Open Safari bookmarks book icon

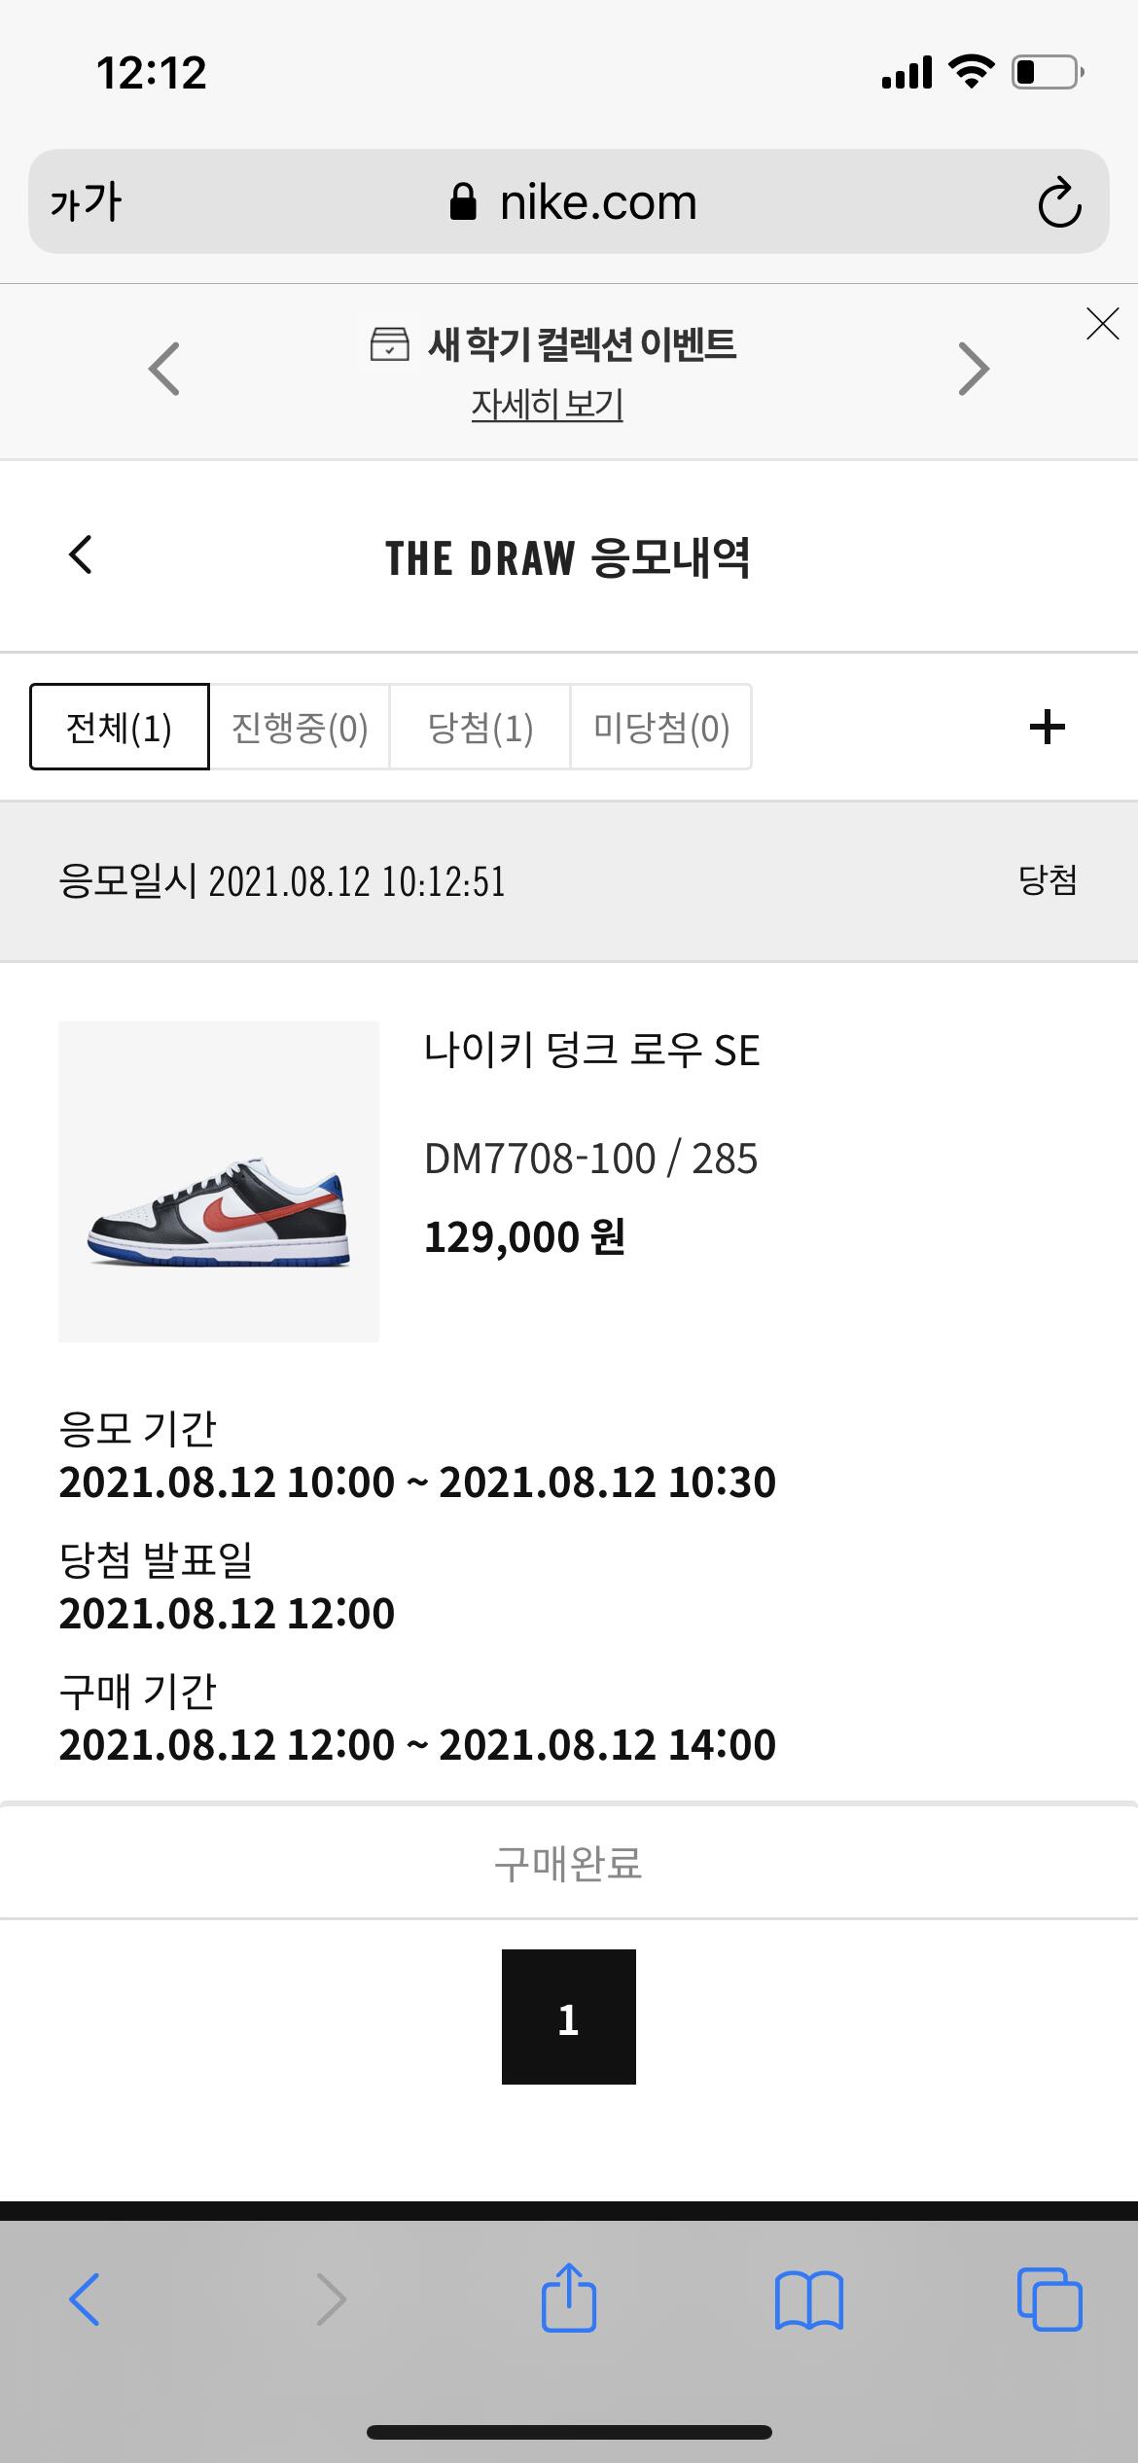point(808,2300)
